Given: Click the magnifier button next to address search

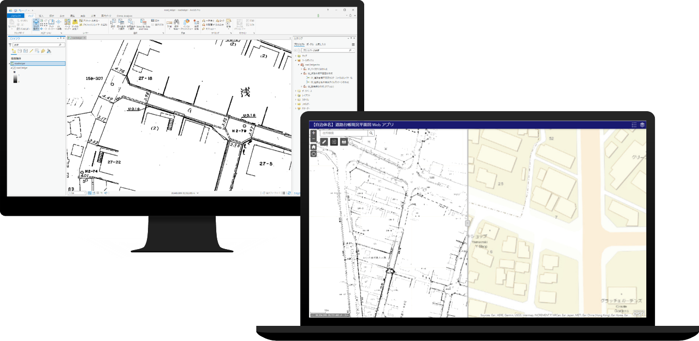Looking at the screenshot, I should tap(370, 133).
